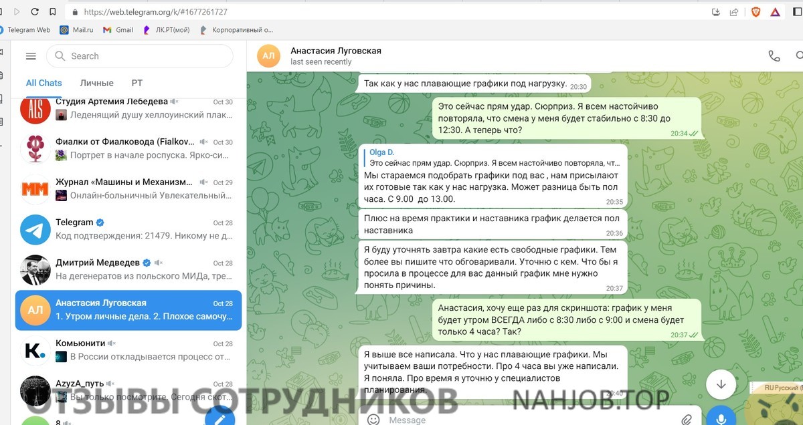Open the Telegram service notifications chat

coord(128,229)
